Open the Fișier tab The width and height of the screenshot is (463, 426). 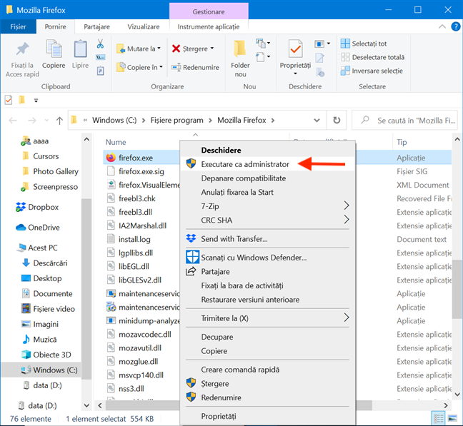19,27
